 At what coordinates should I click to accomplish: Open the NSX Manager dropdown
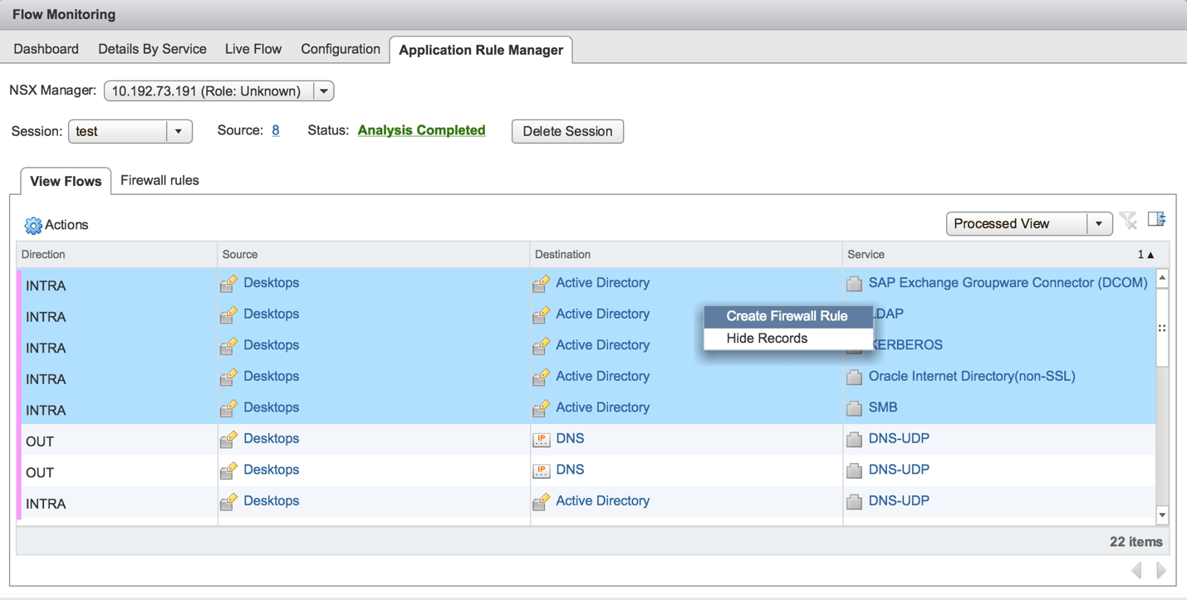[323, 91]
